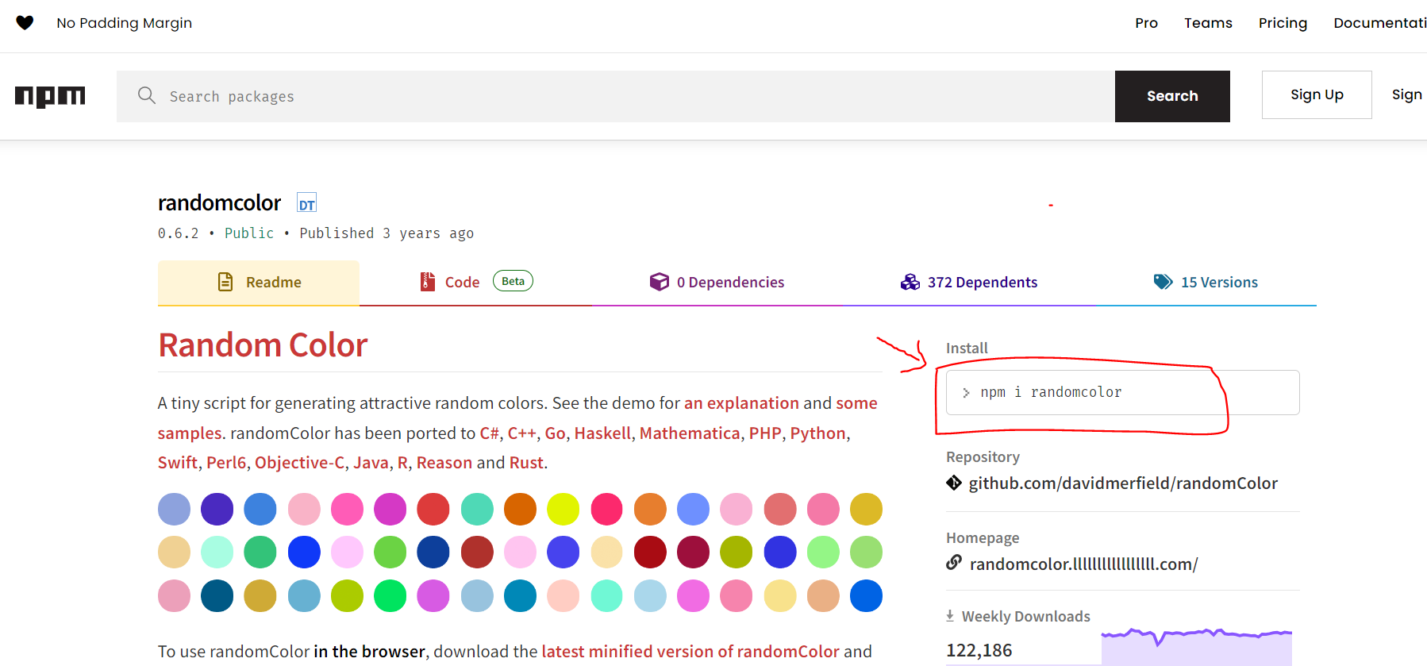
Task: Click the Dependents cubes icon
Action: (x=910, y=282)
